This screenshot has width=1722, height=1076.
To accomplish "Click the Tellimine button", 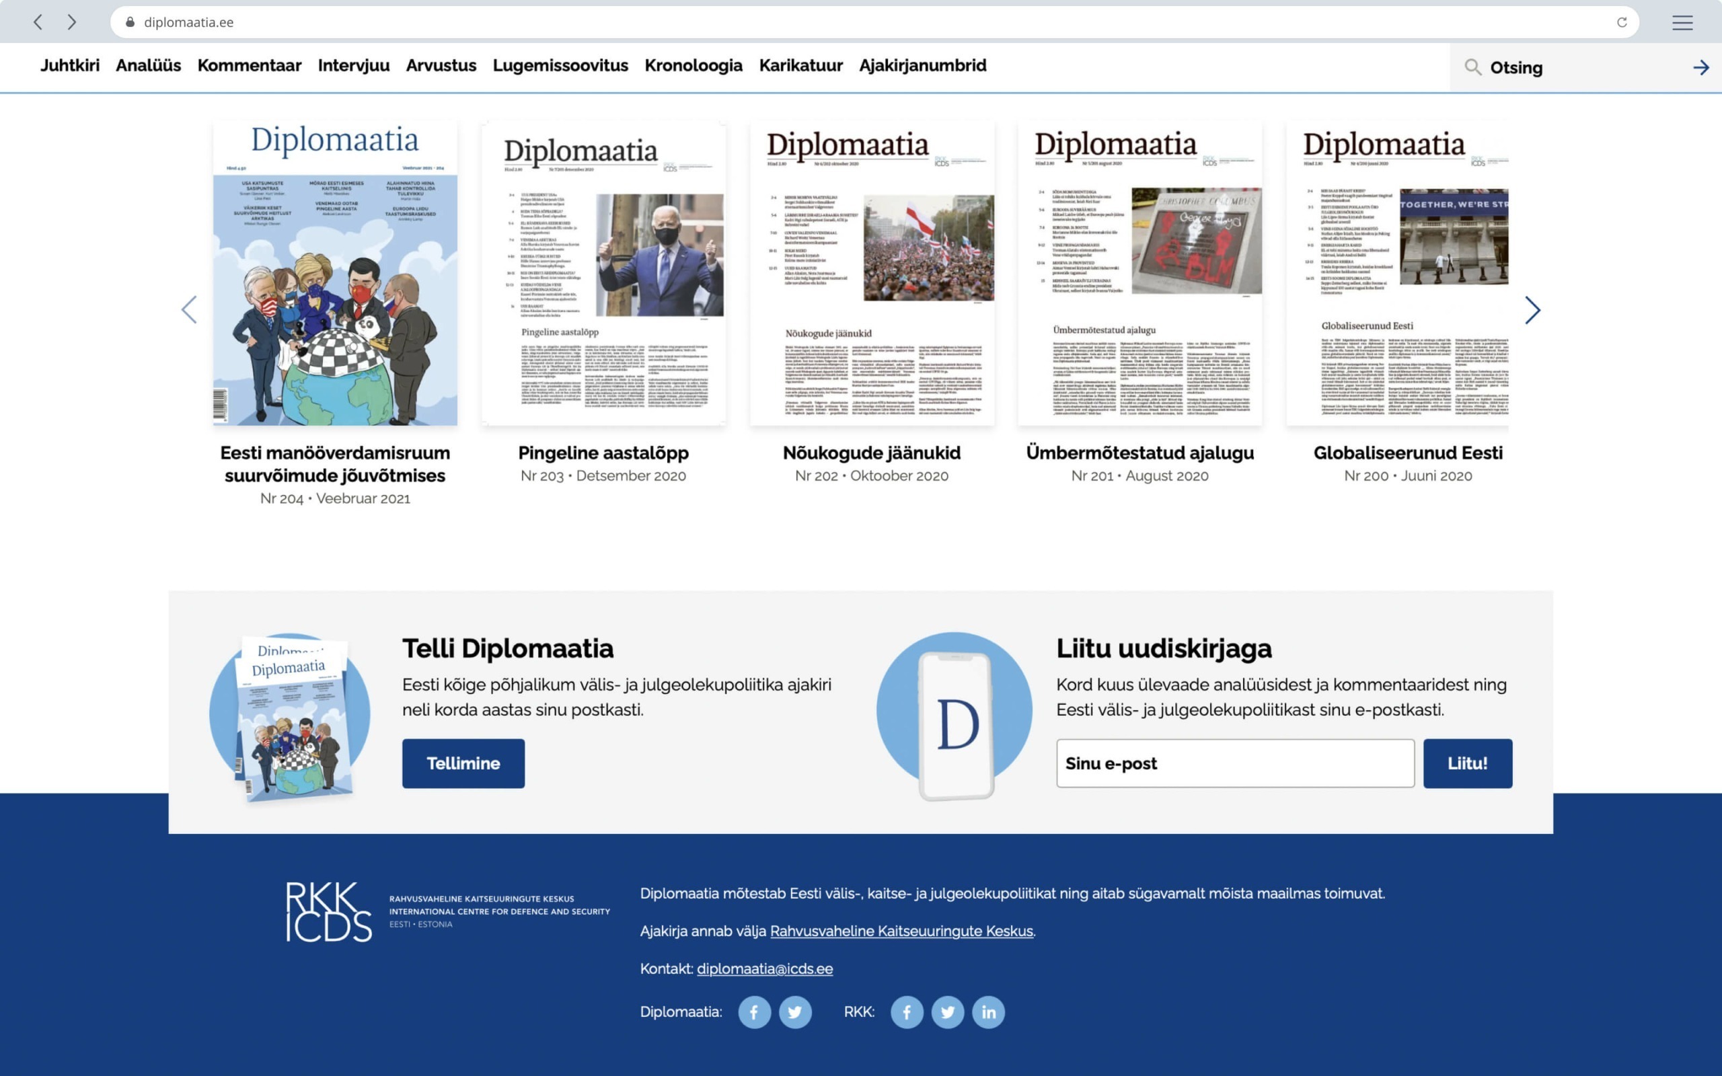I will tap(463, 763).
